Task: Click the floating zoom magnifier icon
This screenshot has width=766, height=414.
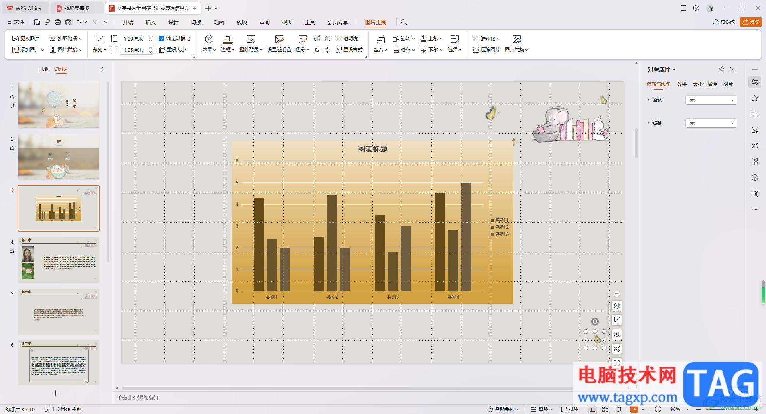Action: tap(617, 335)
